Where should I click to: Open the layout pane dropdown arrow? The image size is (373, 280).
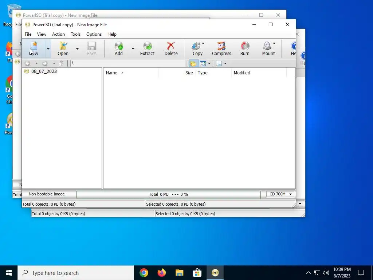pos(225,63)
